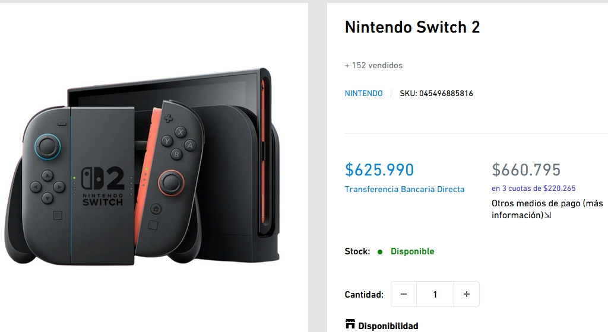Click the green Disponible stock indicator dot

point(380,252)
